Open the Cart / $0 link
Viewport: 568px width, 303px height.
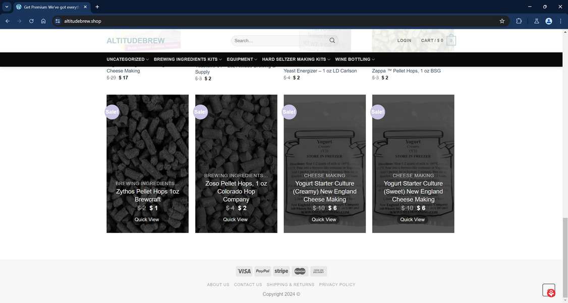click(432, 40)
